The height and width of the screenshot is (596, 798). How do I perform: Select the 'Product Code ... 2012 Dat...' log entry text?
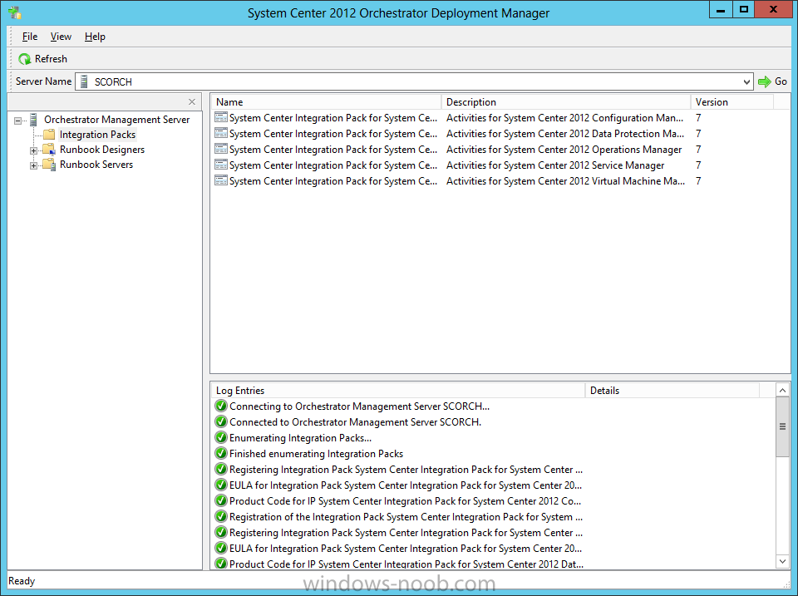point(406,564)
